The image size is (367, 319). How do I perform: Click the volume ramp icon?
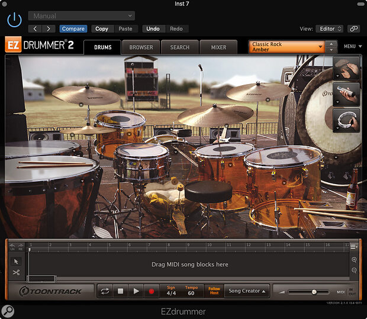point(282,292)
